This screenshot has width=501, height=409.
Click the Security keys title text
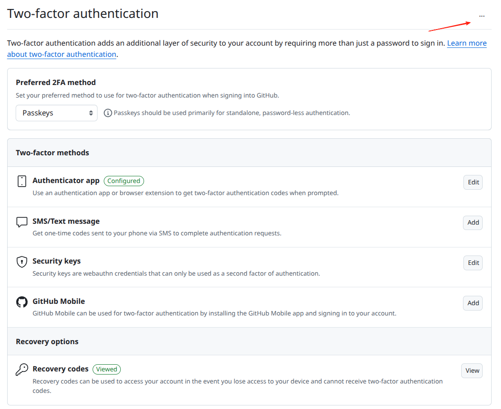[56, 261]
